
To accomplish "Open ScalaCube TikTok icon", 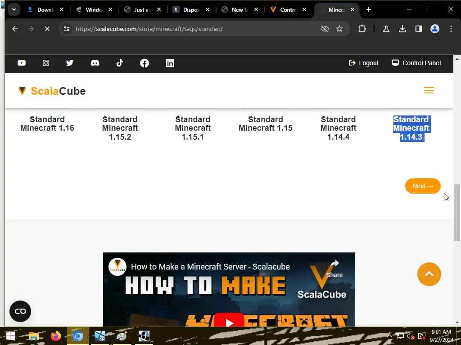I will click(119, 63).
